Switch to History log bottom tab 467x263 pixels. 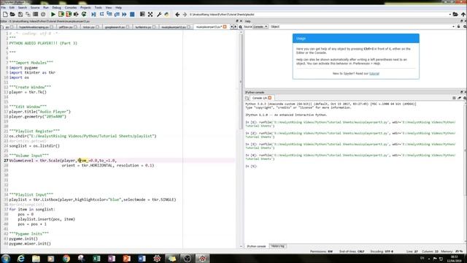coord(277,246)
